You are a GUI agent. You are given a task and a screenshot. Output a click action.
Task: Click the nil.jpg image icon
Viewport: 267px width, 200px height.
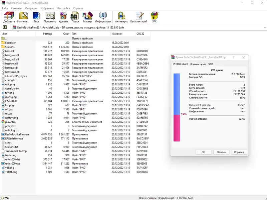(x=3, y=109)
